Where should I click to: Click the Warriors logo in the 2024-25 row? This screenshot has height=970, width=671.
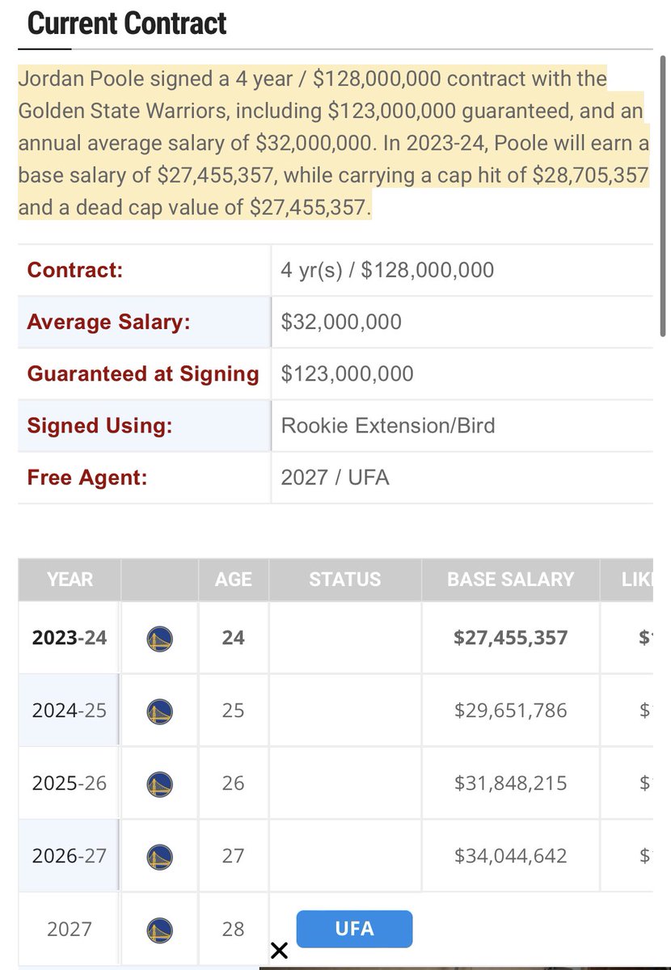(160, 711)
